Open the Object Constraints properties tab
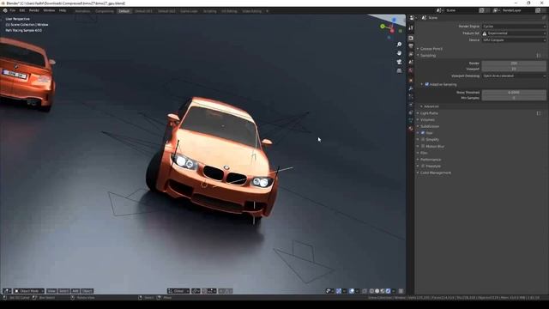The width and height of the screenshot is (549, 309). click(x=411, y=112)
